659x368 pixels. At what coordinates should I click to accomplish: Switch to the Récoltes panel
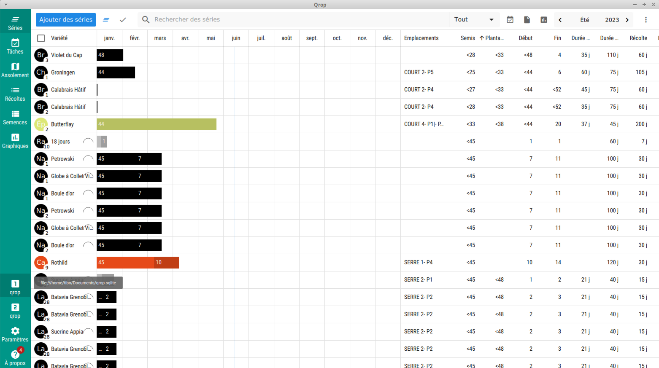click(x=15, y=94)
